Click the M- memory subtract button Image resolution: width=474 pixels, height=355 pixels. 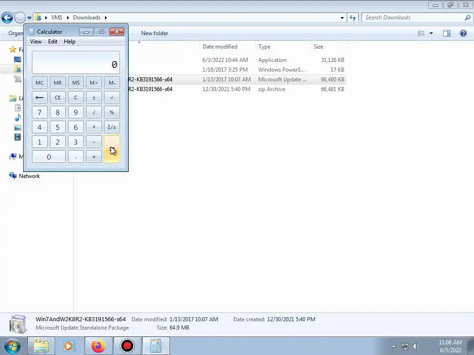tap(112, 83)
